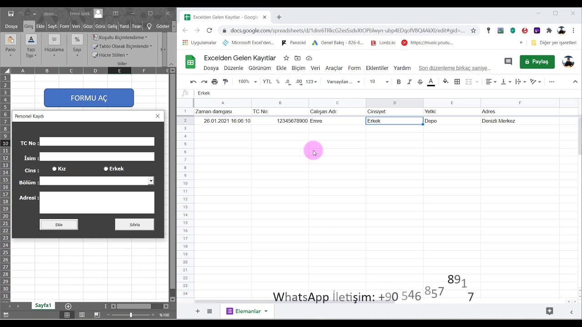Open the Excel ribbon display options icon

point(115,14)
